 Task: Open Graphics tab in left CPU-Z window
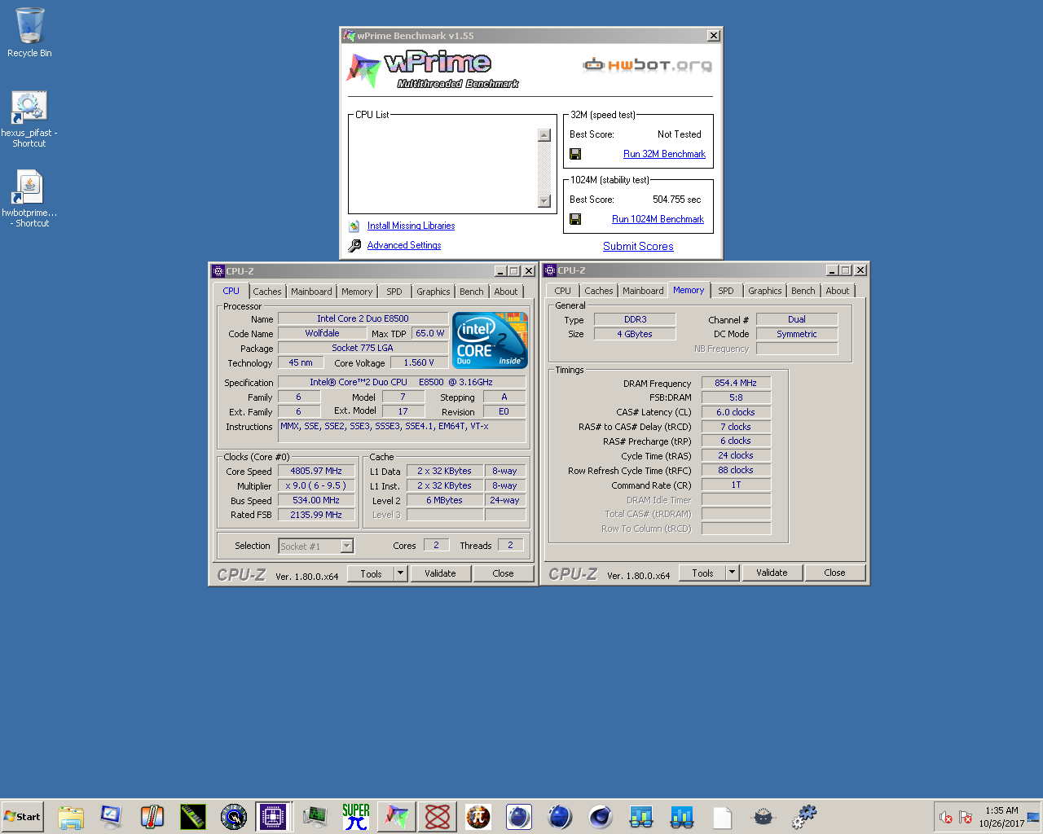[433, 292]
